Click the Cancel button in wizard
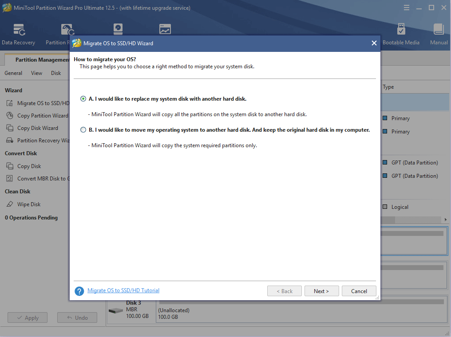The height and width of the screenshot is (337, 451). [359, 291]
